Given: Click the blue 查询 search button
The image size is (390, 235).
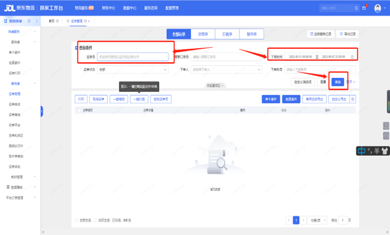Looking at the screenshot, I should pos(338,82).
